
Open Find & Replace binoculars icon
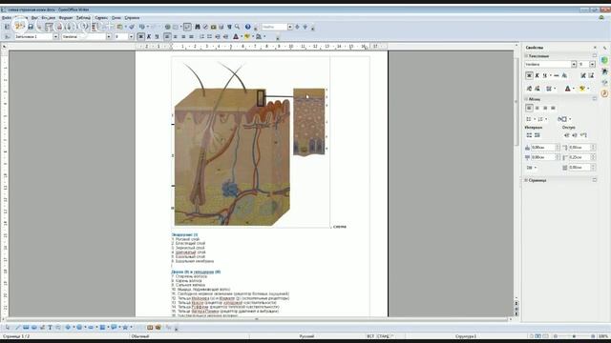(198, 27)
